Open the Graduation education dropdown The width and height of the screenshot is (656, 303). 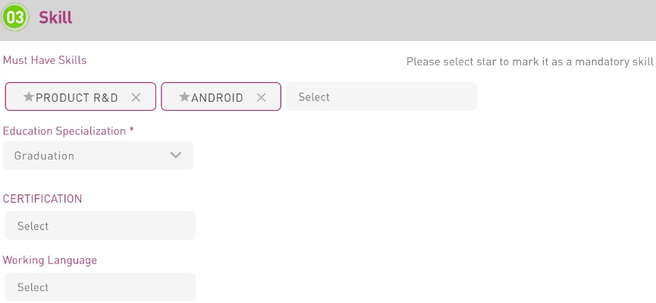click(98, 156)
